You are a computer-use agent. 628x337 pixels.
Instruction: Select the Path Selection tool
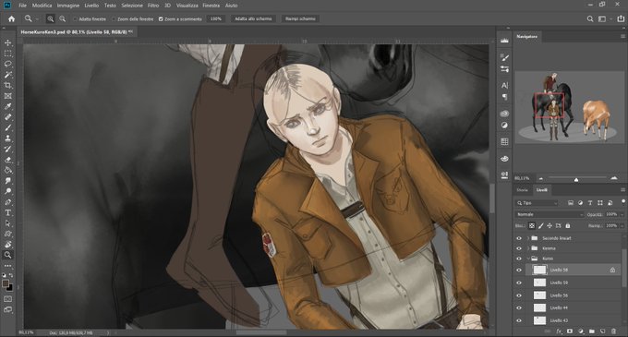coord(7,223)
